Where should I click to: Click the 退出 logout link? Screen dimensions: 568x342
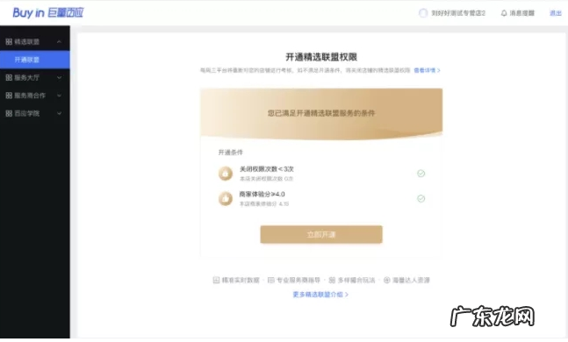(556, 13)
